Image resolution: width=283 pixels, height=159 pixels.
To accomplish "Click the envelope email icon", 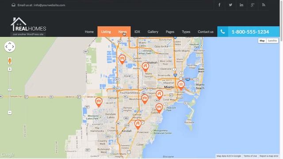I will tap(13, 5).
